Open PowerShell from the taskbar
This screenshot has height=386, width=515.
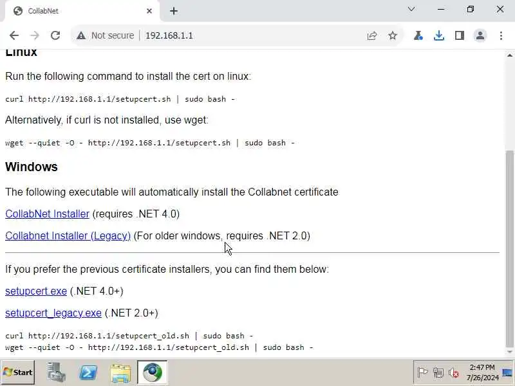[88, 372]
